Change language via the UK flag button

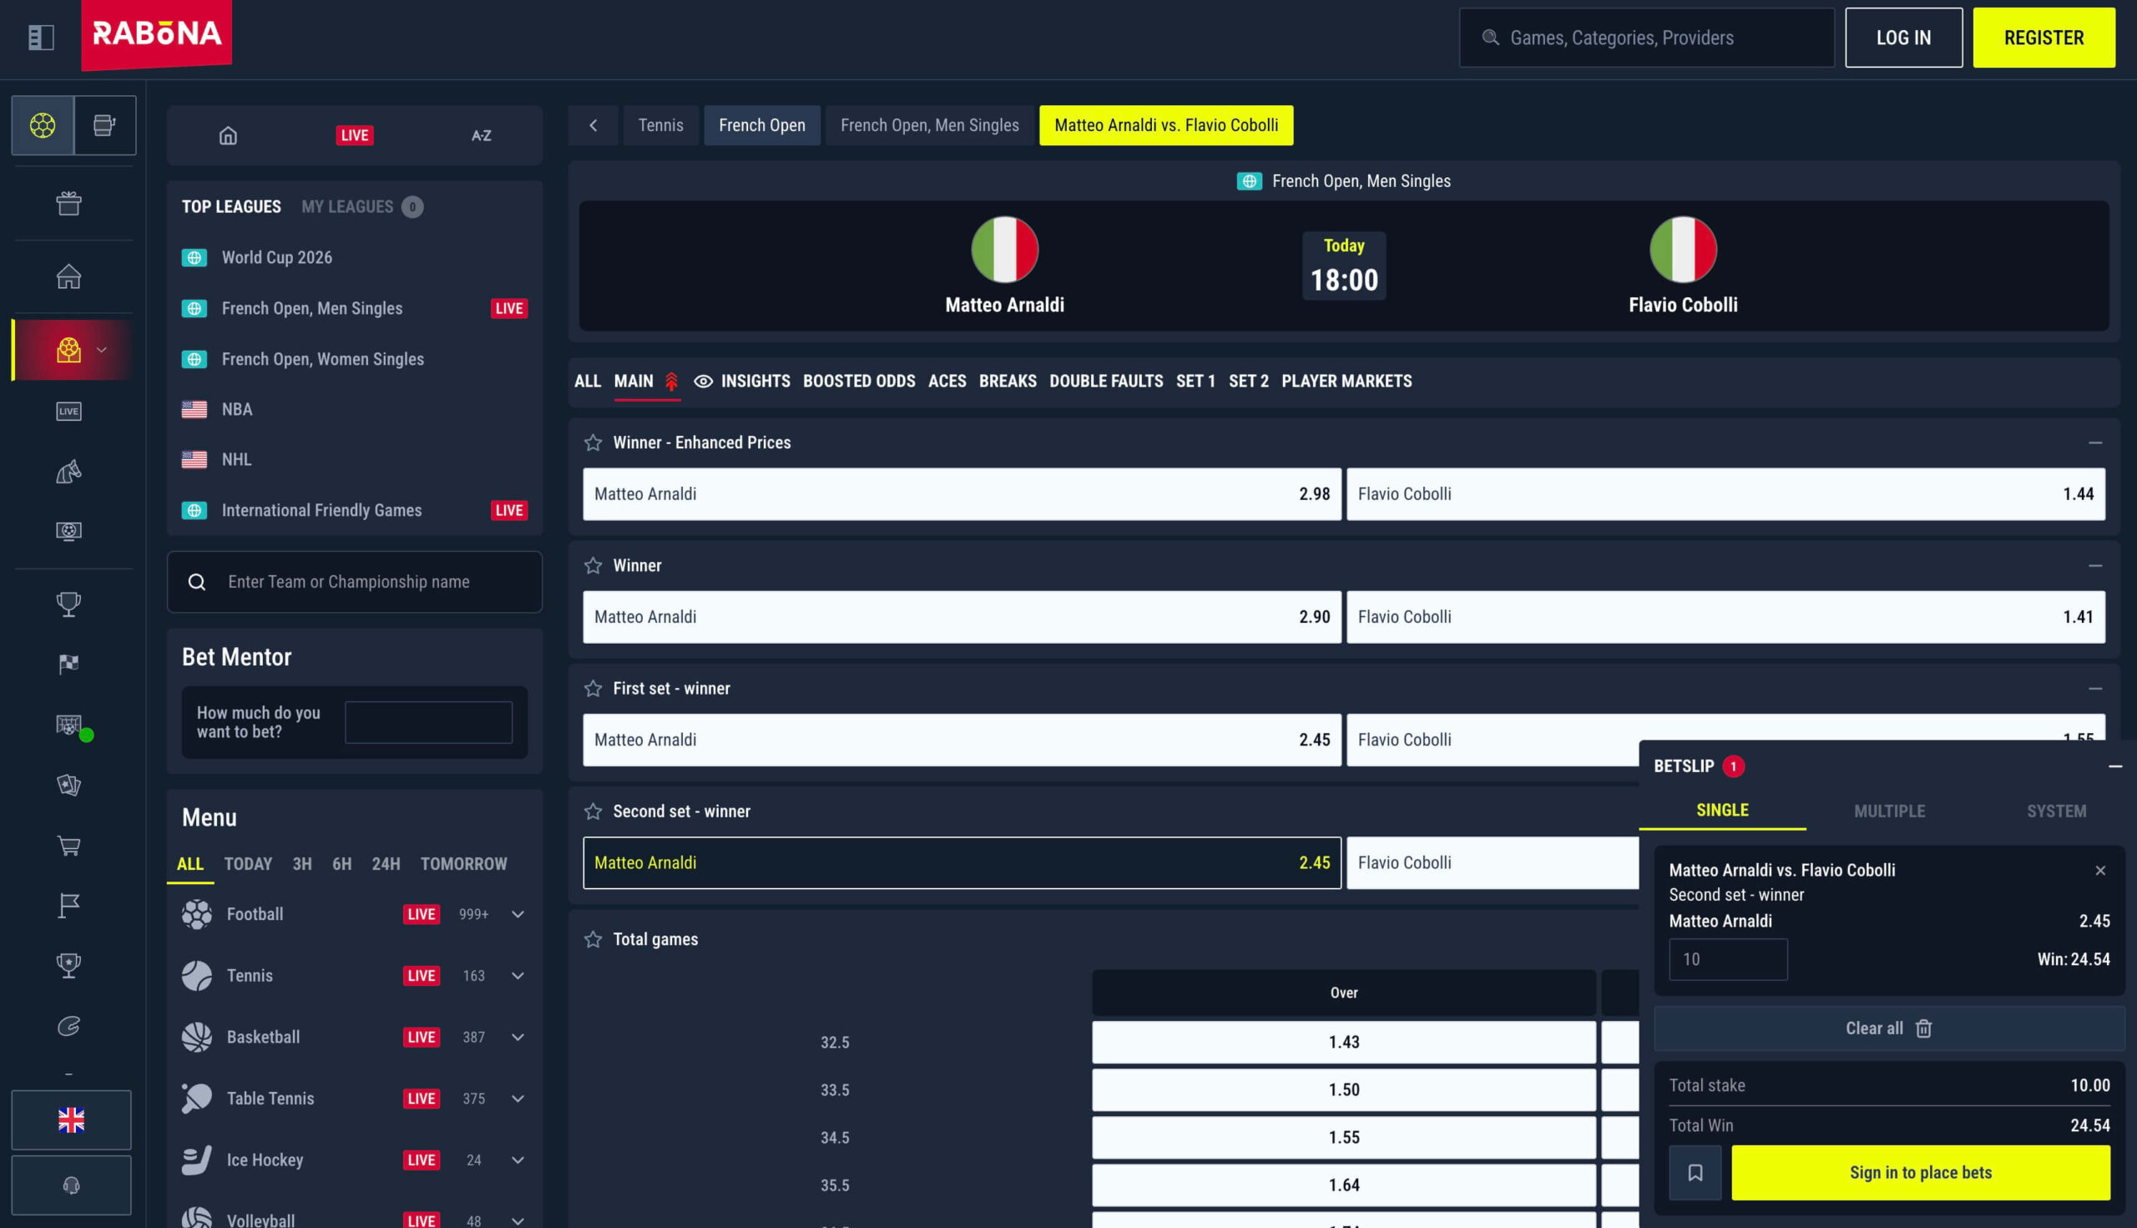72,1120
